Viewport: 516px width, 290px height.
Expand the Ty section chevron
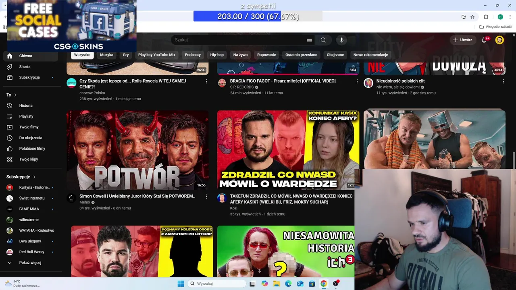coord(15,95)
